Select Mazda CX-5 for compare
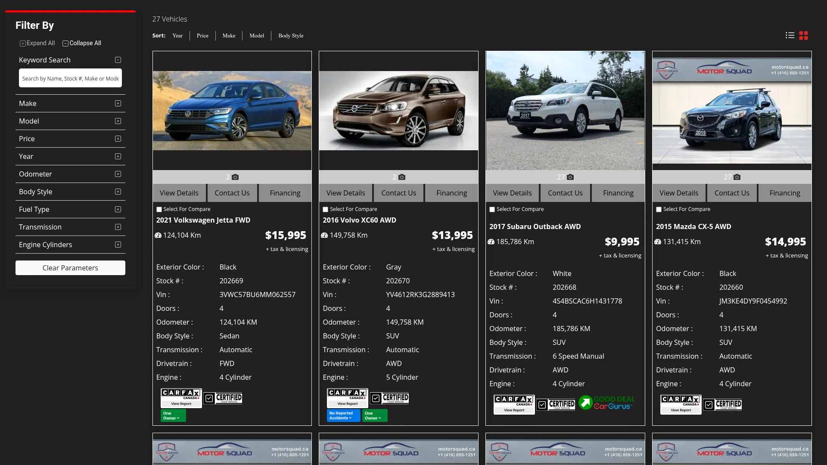This screenshot has width=827, height=465. tap(659, 210)
